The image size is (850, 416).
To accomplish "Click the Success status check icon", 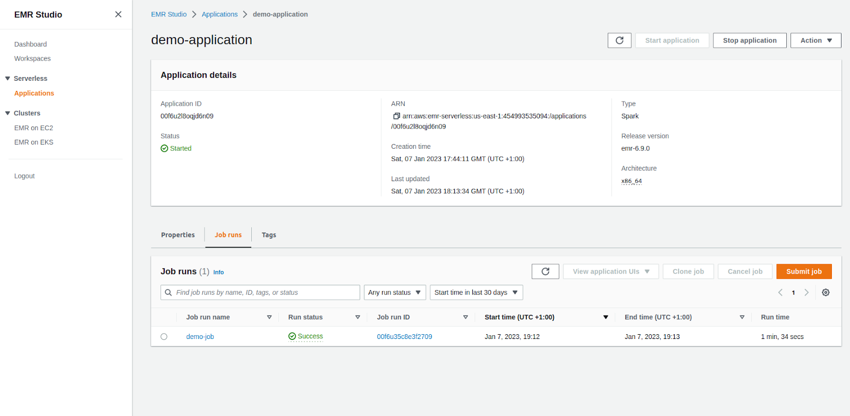I will [x=292, y=336].
